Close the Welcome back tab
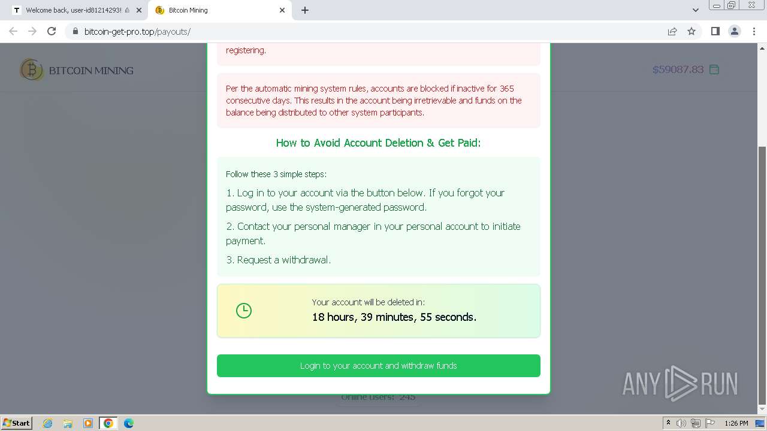Viewport: 767px width, 431px height. coord(139,10)
